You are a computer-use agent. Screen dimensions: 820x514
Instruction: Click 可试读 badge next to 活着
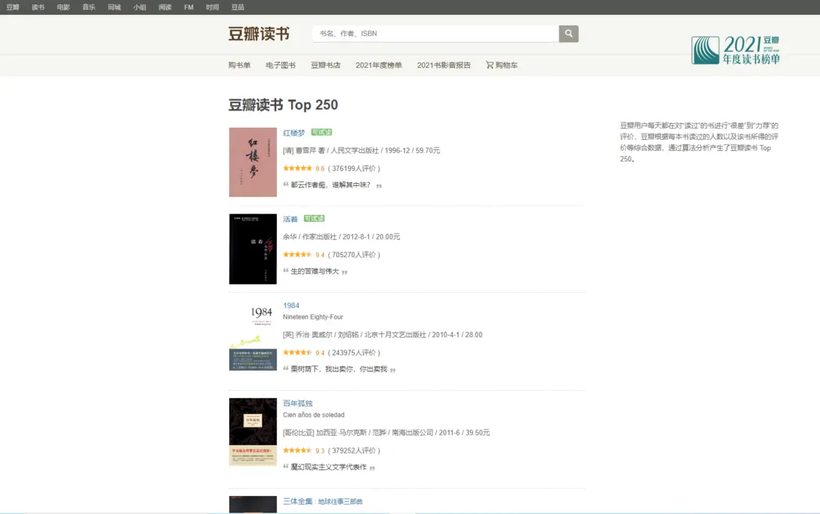tap(314, 219)
